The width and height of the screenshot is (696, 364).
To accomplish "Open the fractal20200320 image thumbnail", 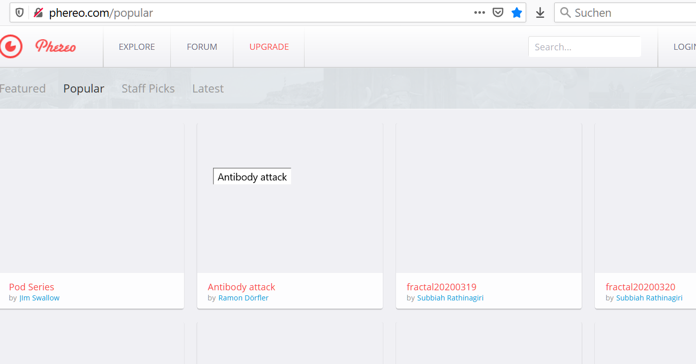I will (x=646, y=198).
